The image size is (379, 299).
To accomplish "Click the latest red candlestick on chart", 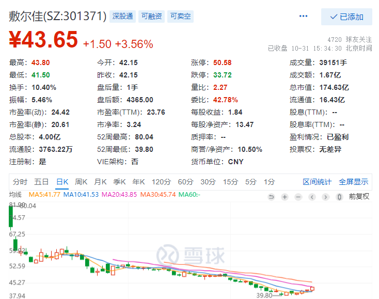I will 312,289.
